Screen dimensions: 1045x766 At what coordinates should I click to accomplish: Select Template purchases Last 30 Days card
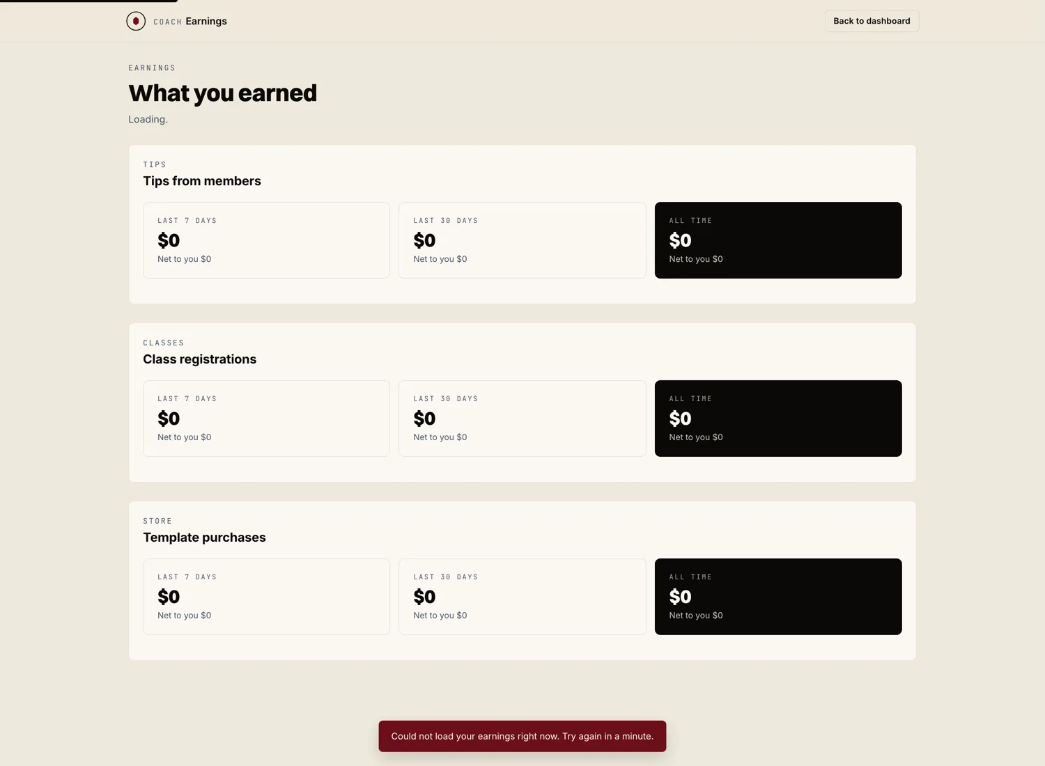(522, 597)
